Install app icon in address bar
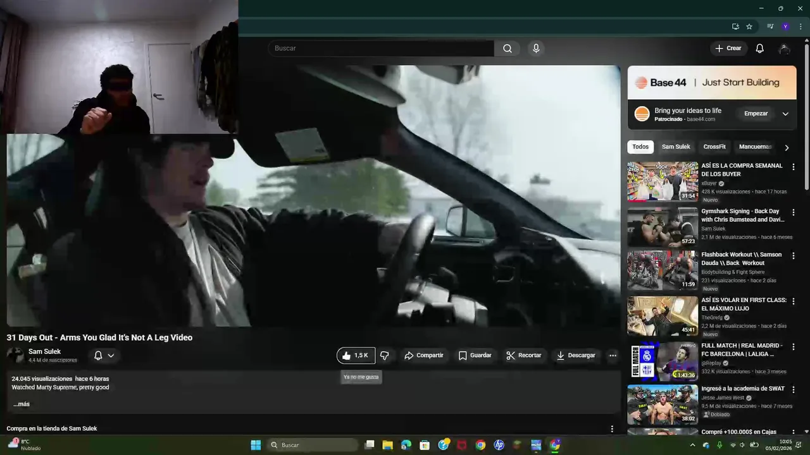 735,27
